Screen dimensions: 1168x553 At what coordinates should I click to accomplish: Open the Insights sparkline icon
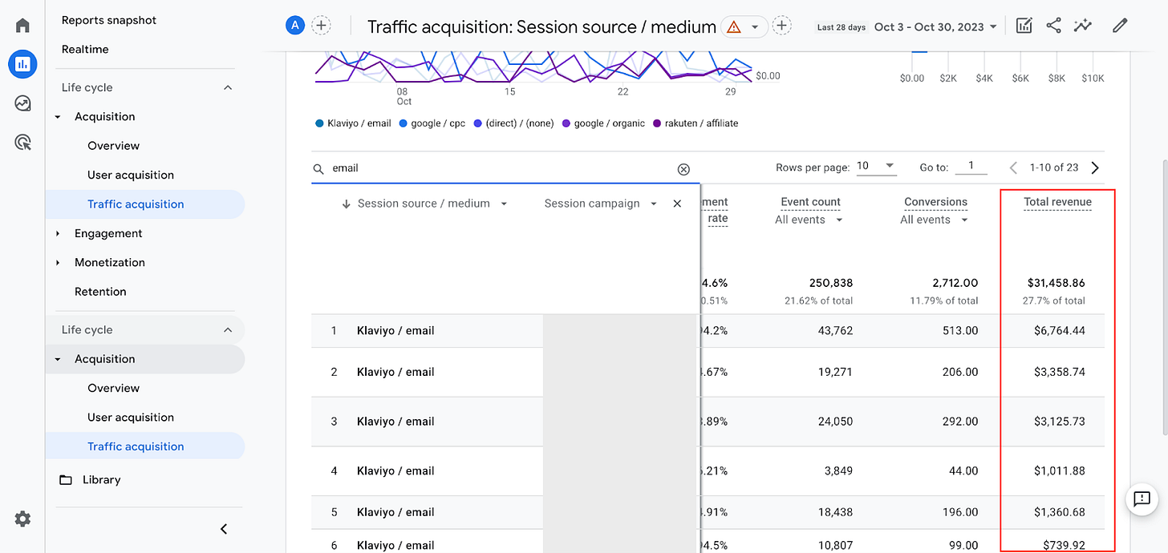1083,26
